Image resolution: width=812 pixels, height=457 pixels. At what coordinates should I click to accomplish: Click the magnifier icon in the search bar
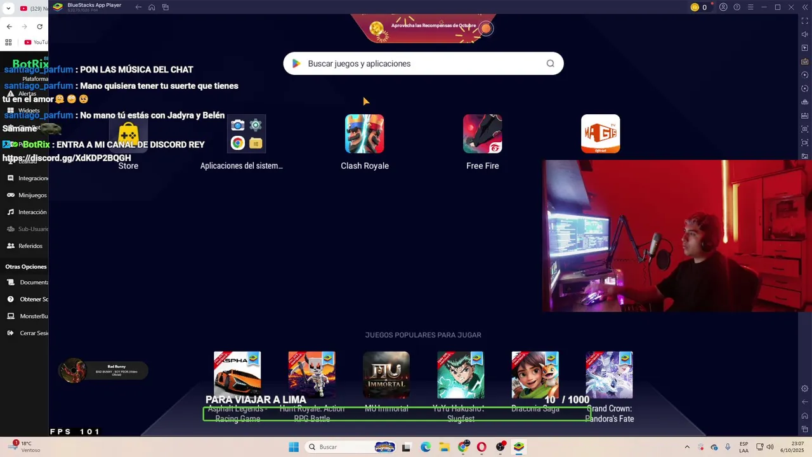[550, 63]
